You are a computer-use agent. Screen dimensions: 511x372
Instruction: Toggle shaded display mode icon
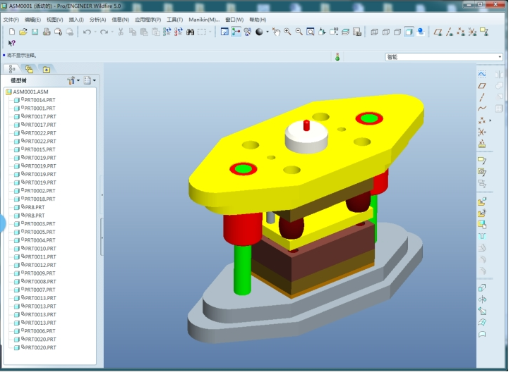click(x=409, y=32)
